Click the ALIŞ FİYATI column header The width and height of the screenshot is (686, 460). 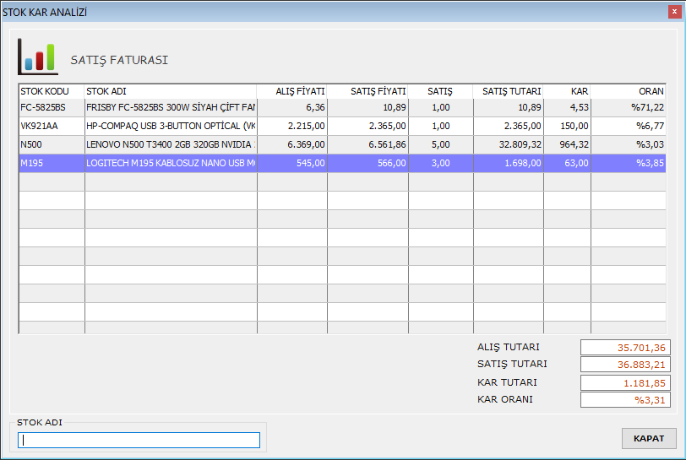pyautogui.click(x=291, y=91)
